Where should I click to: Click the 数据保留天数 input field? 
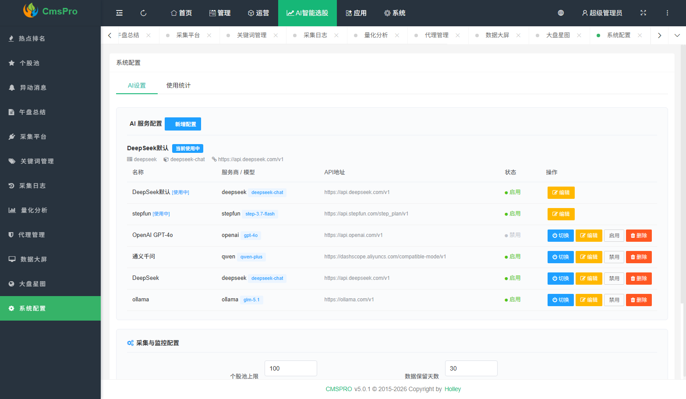(x=471, y=368)
